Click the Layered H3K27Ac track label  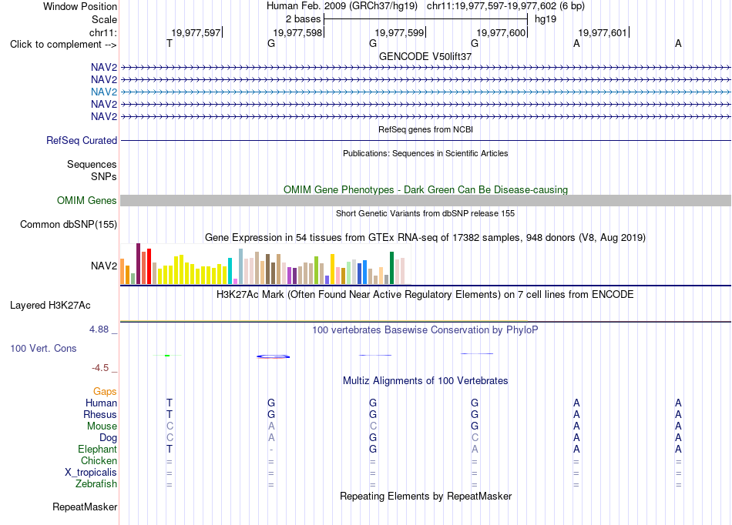pyautogui.click(x=50, y=306)
